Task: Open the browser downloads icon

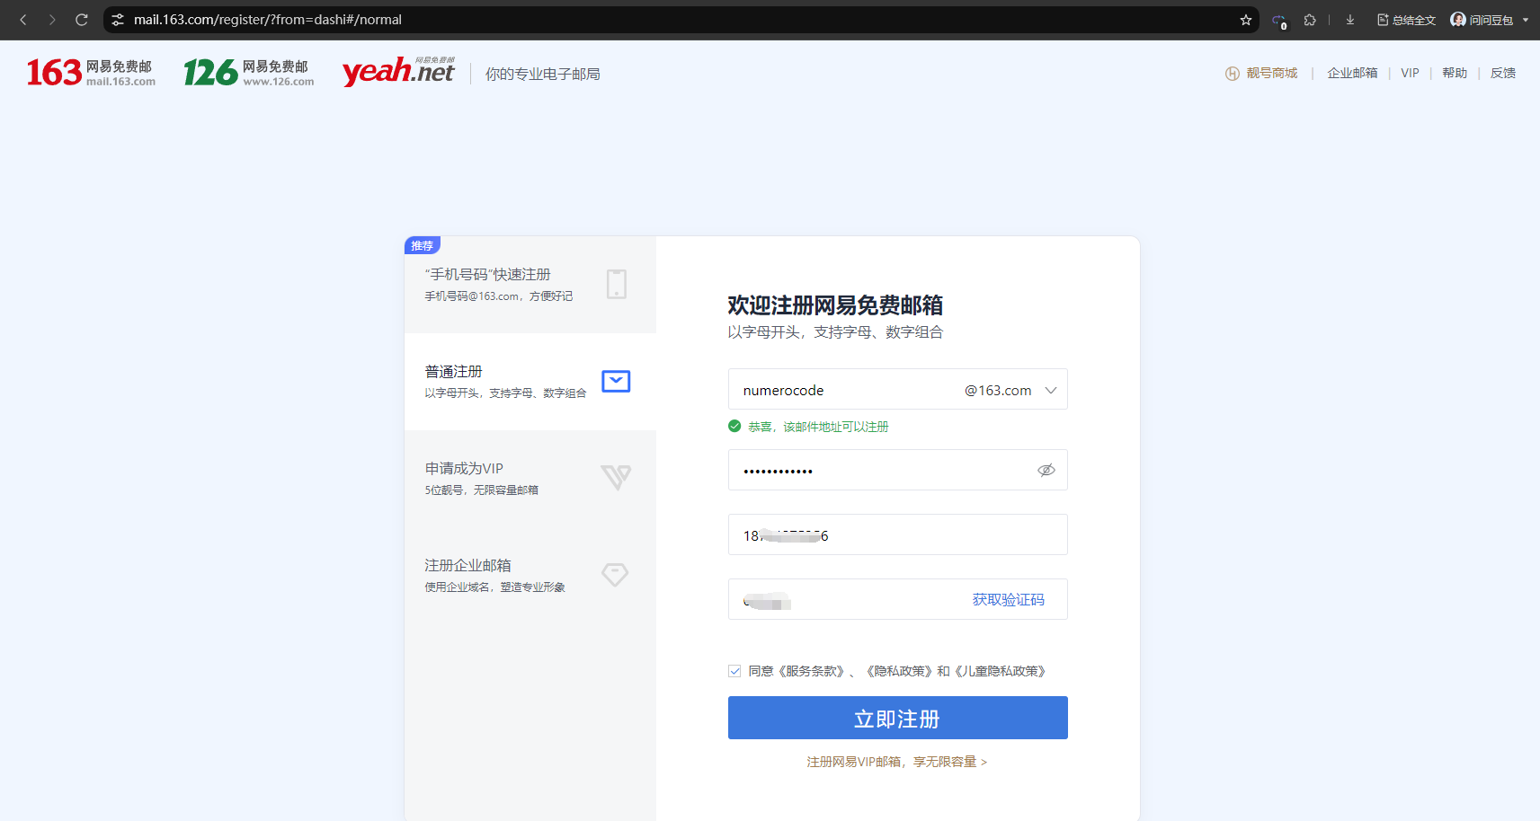Action: (1349, 20)
